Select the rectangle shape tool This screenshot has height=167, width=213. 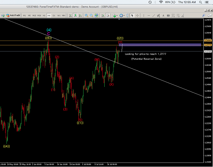[x=168, y=16]
